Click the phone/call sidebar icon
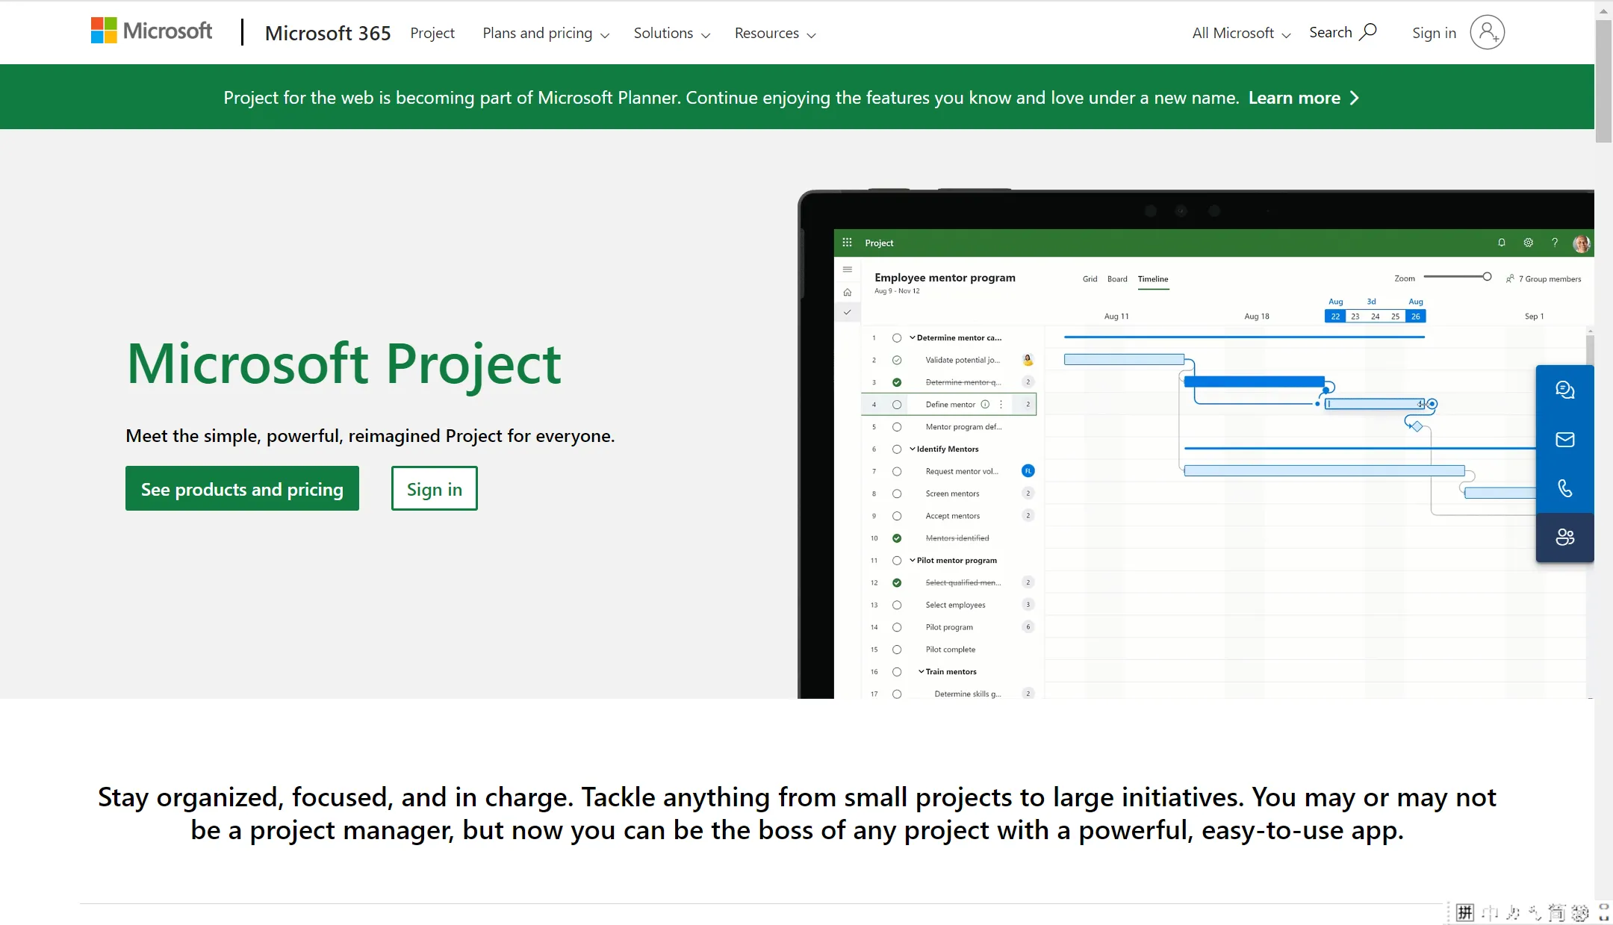The width and height of the screenshot is (1613, 925). [x=1564, y=488]
